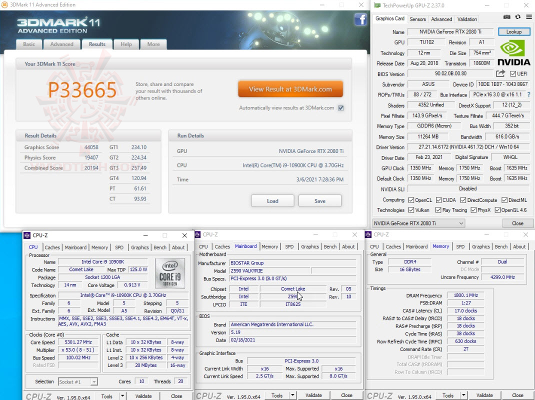The width and height of the screenshot is (535, 400).
Task: Toggle the Ray Tracing checkbox
Action: 438,210
